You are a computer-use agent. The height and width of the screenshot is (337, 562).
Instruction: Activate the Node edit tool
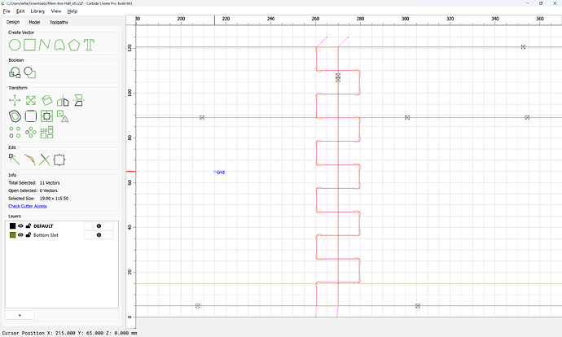coord(15,160)
